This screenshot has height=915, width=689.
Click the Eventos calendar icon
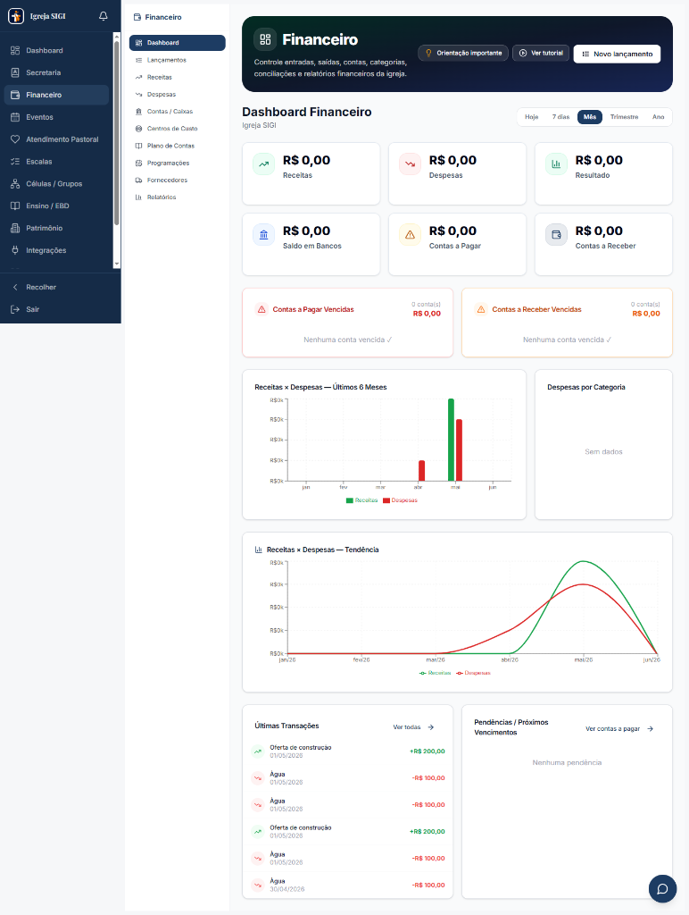(15, 117)
